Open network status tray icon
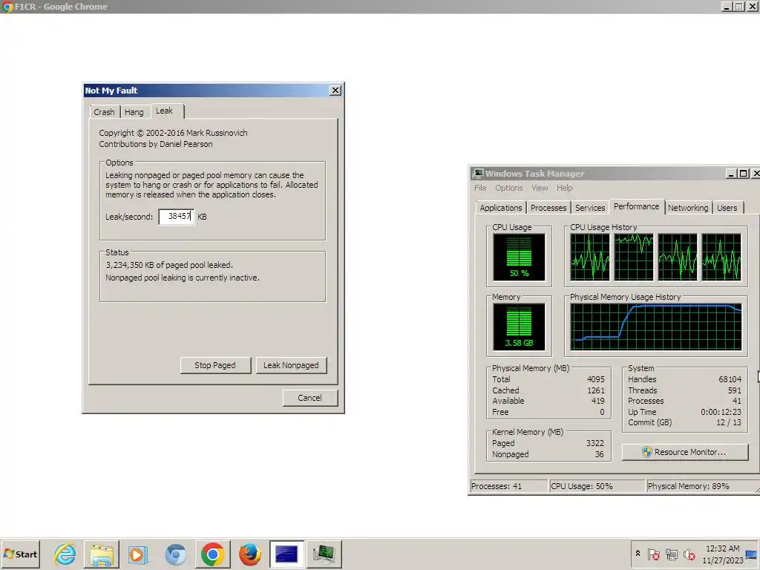Viewport: 760px width, 570px height. pyautogui.click(x=671, y=554)
